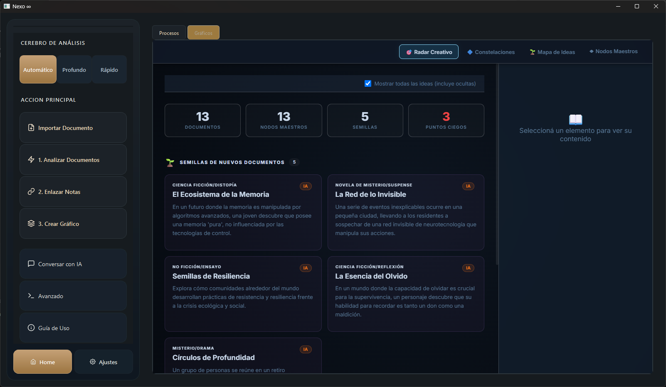Open Conversar con IA
Screen dimensions: 666x387
(x=73, y=264)
